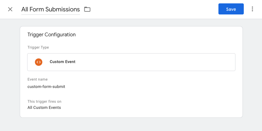Click the This trigger fires on label
Screen dimensions: 262x131
coord(44,101)
